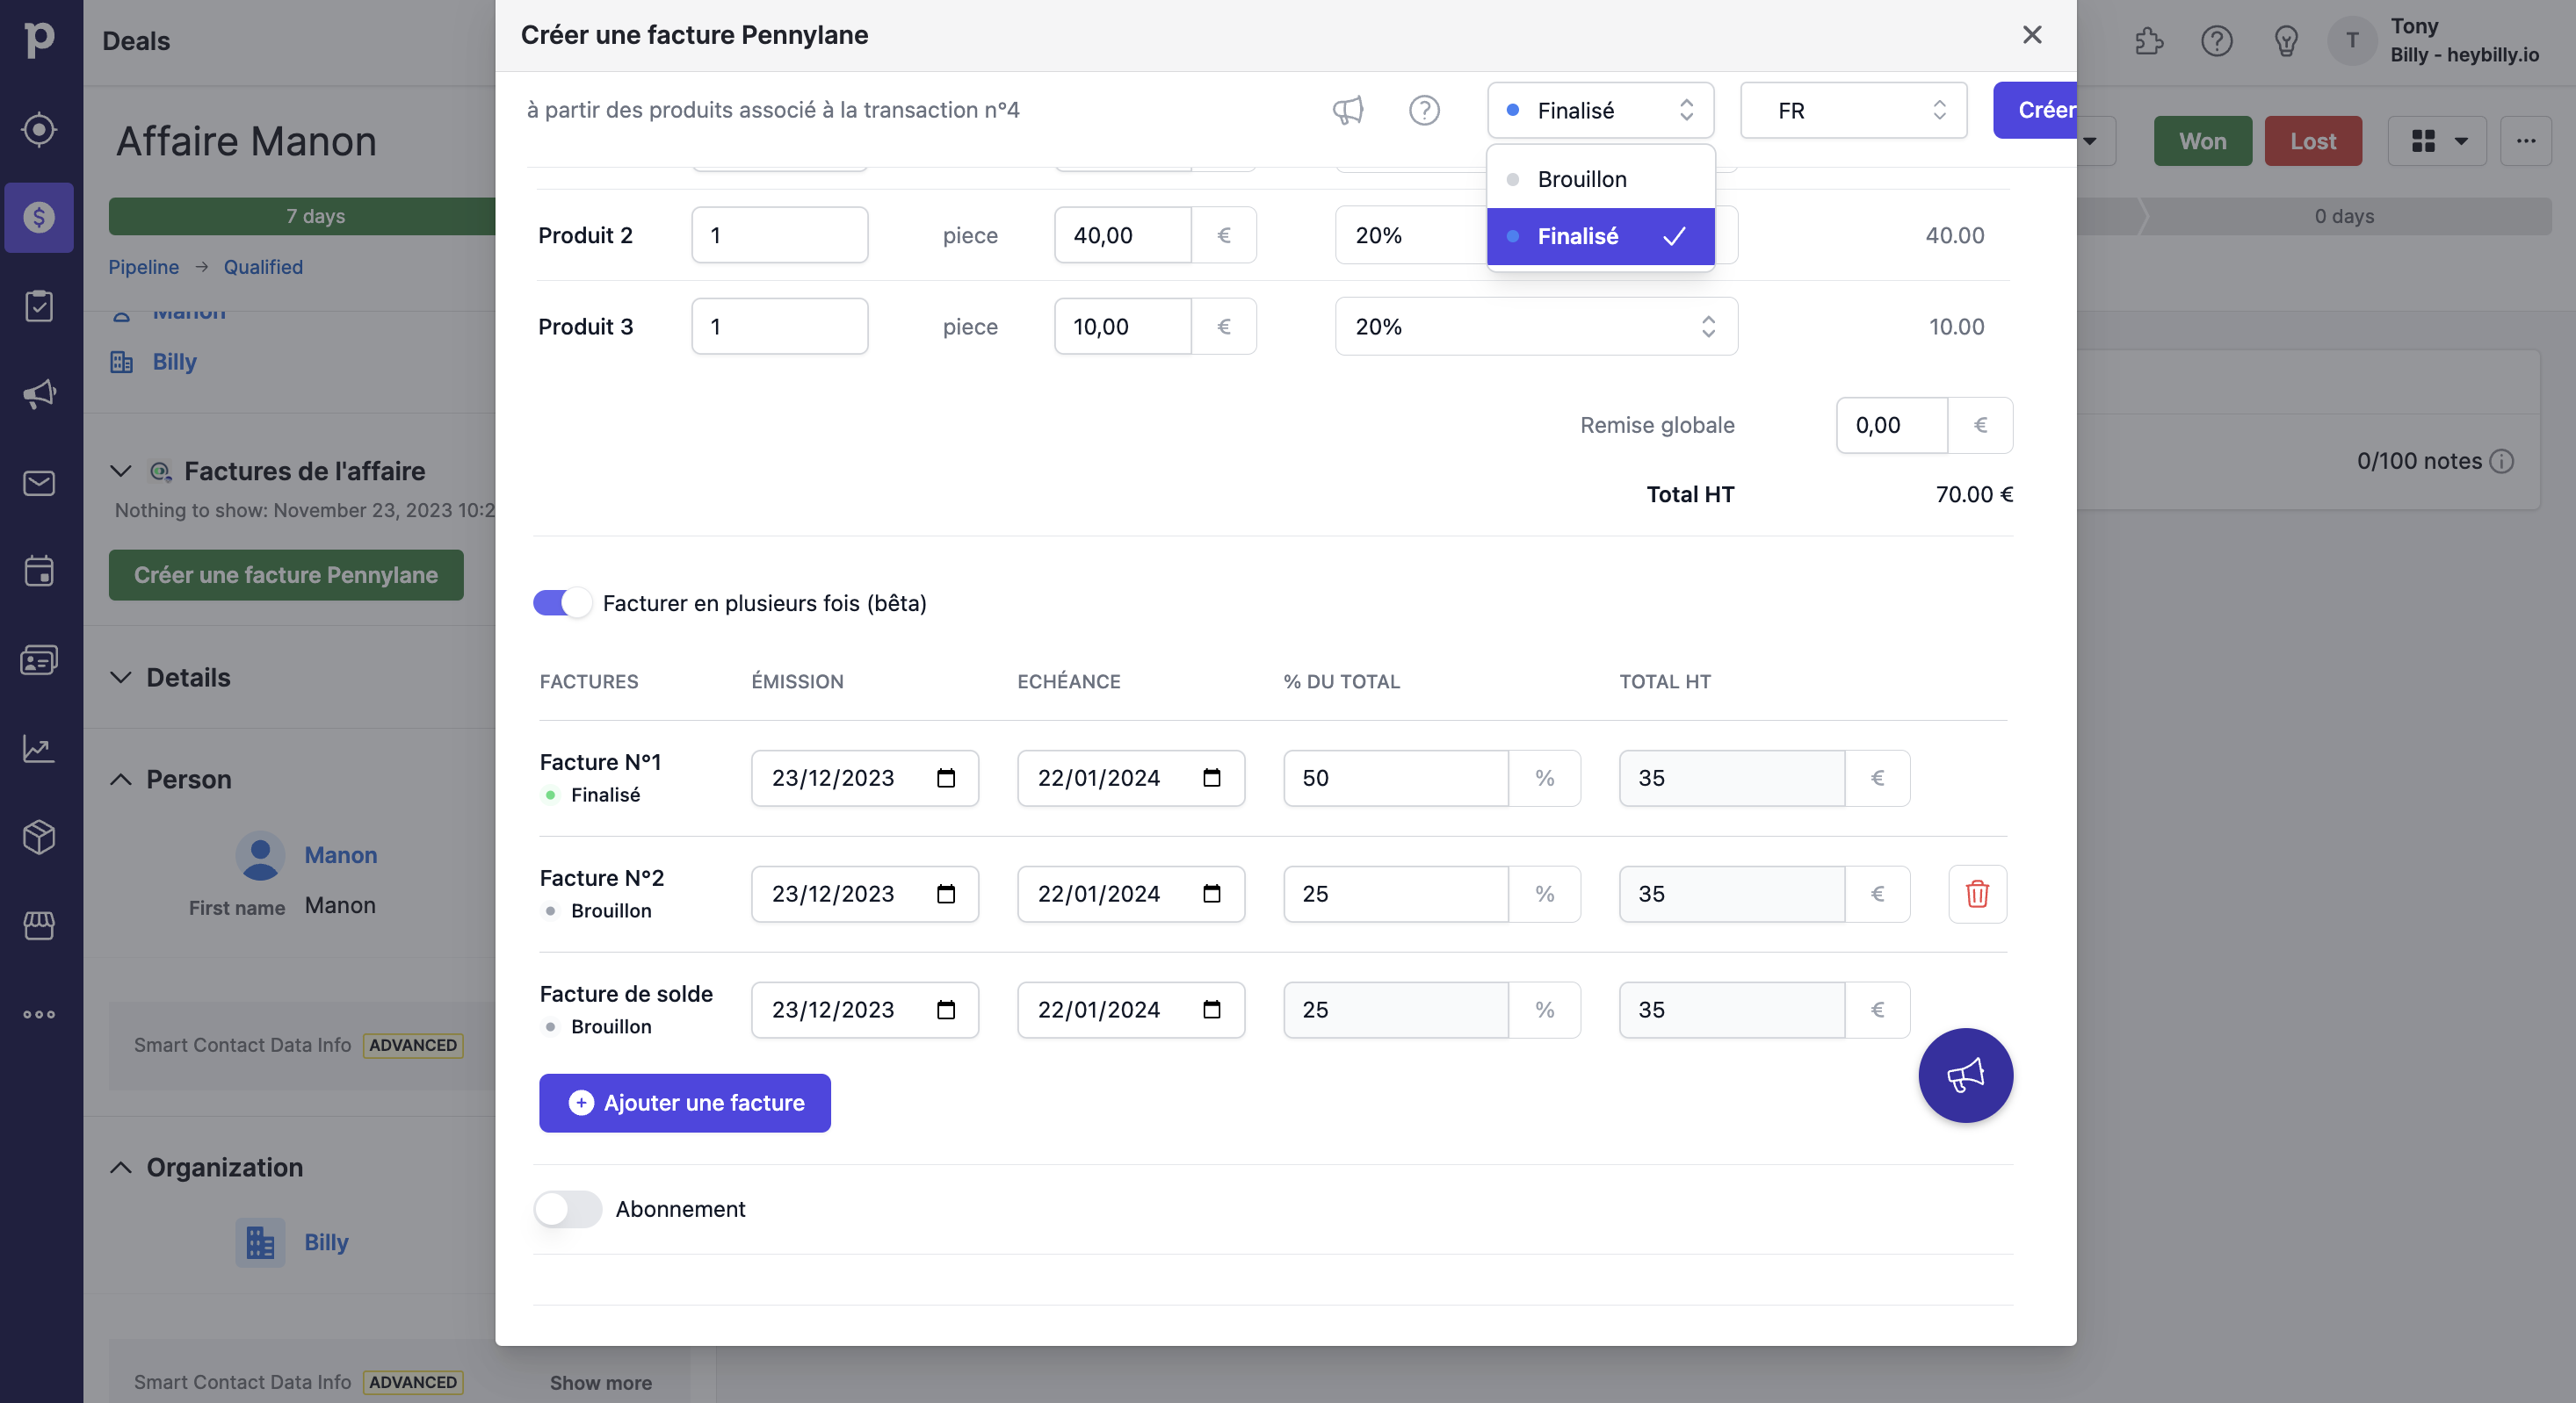This screenshot has width=2576, height=1403.
Task: Open Campaigns megaphone icon in sidebar
Action: click(x=39, y=393)
